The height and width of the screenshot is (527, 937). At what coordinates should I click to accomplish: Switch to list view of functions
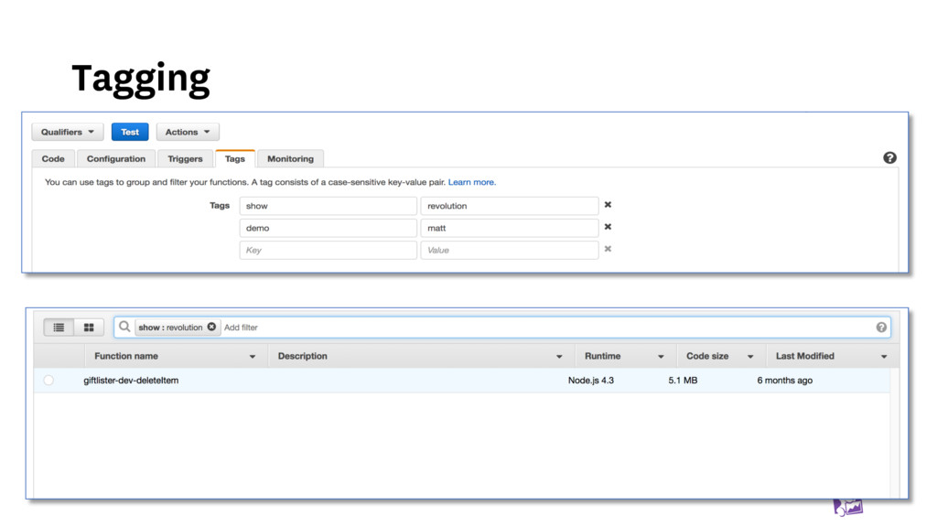(59, 327)
